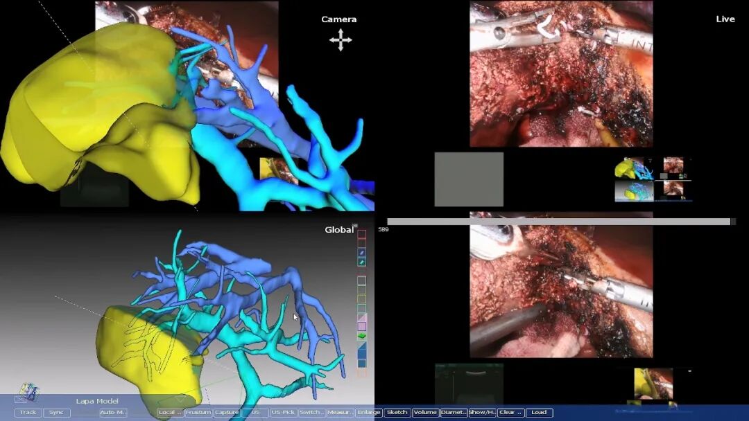Toggle the yellow outlined box in palette
The height and width of the screenshot is (421, 749).
point(361,298)
